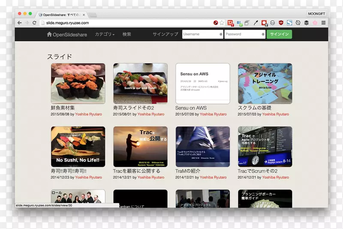Image resolution: width=343 pixels, height=229 pixels.
Task: Focus the Password input field
Action: pyautogui.click(x=245, y=34)
